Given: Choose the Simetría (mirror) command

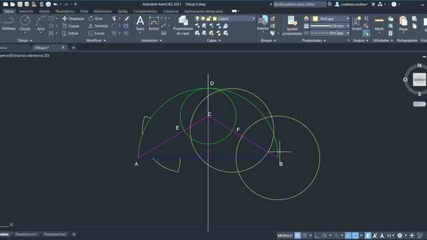Looking at the screenshot, I should (98, 26).
